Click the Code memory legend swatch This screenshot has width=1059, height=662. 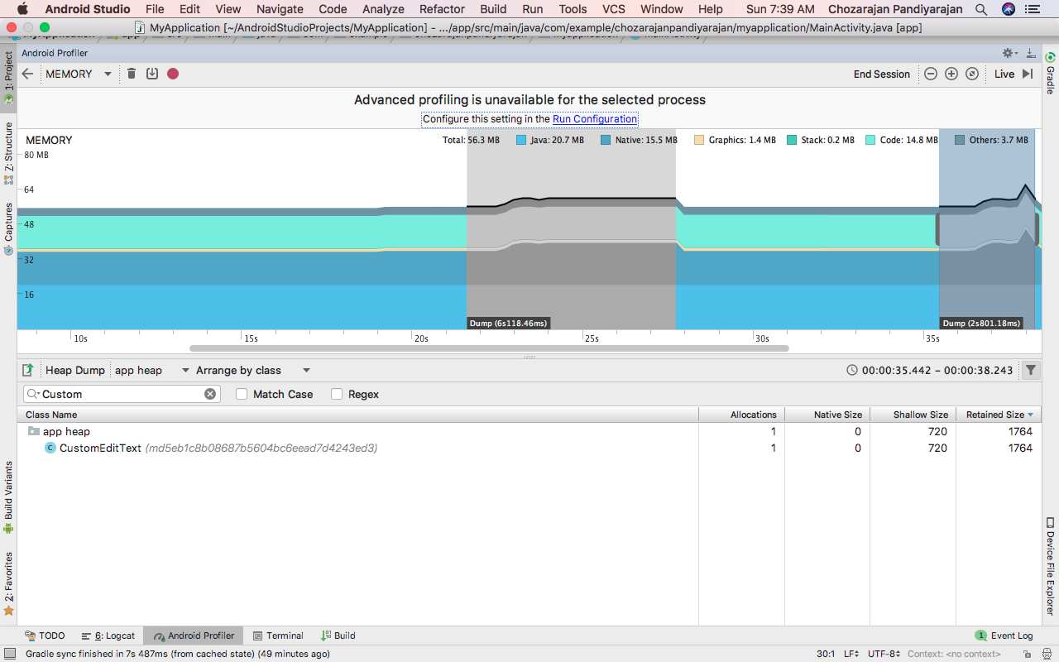(x=870, y=140)
